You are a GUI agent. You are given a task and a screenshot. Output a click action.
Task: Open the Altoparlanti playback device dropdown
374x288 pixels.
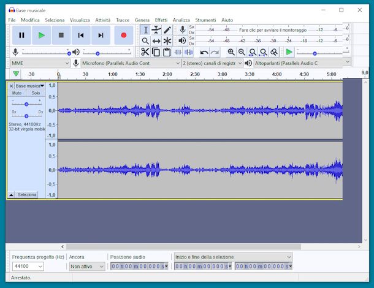[x=302, y=63]
